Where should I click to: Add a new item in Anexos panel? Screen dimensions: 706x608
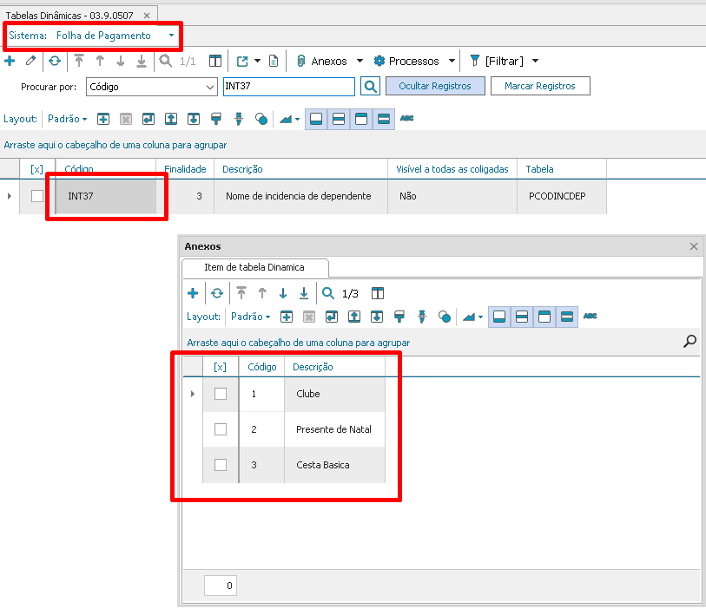pos(193,293)
